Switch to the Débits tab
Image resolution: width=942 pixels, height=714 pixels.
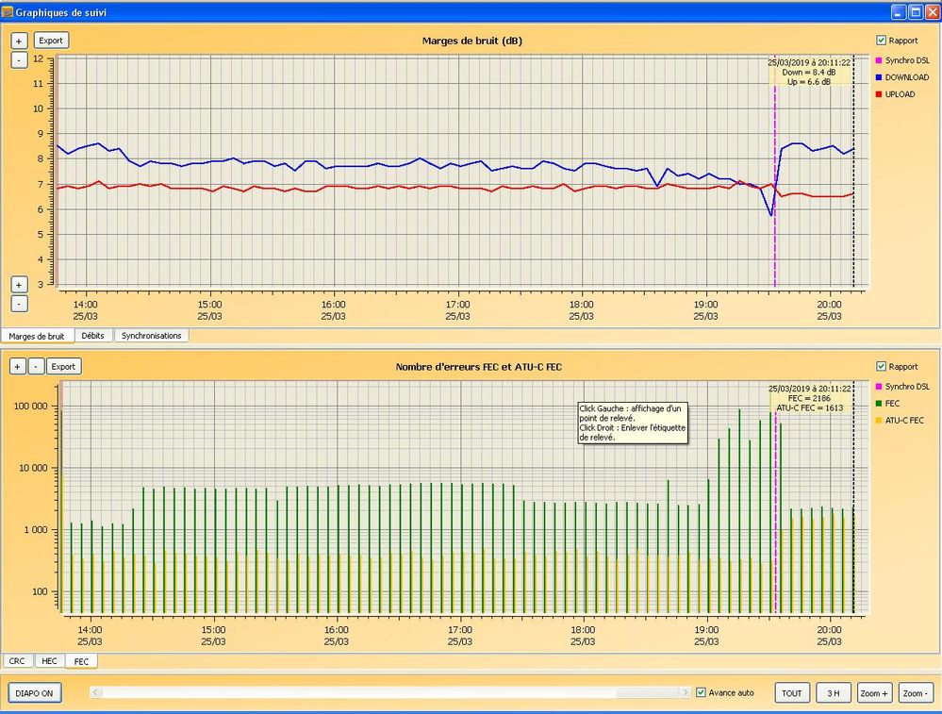[93, 336]
